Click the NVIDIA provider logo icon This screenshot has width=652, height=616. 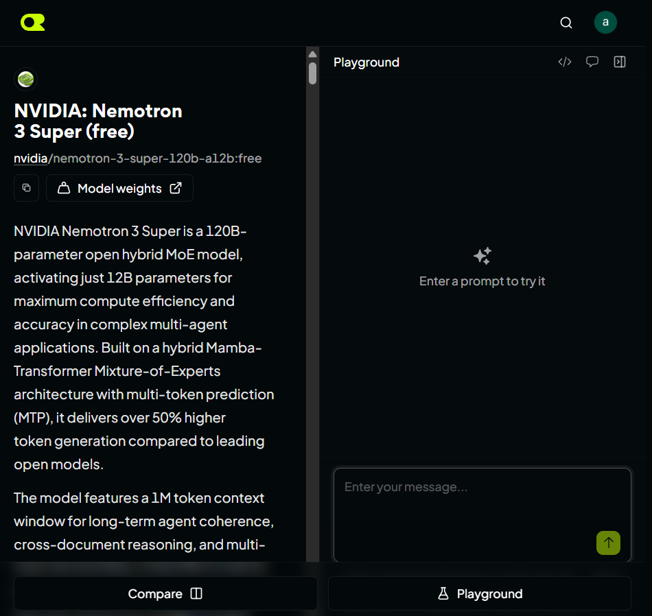click(26, 79)
